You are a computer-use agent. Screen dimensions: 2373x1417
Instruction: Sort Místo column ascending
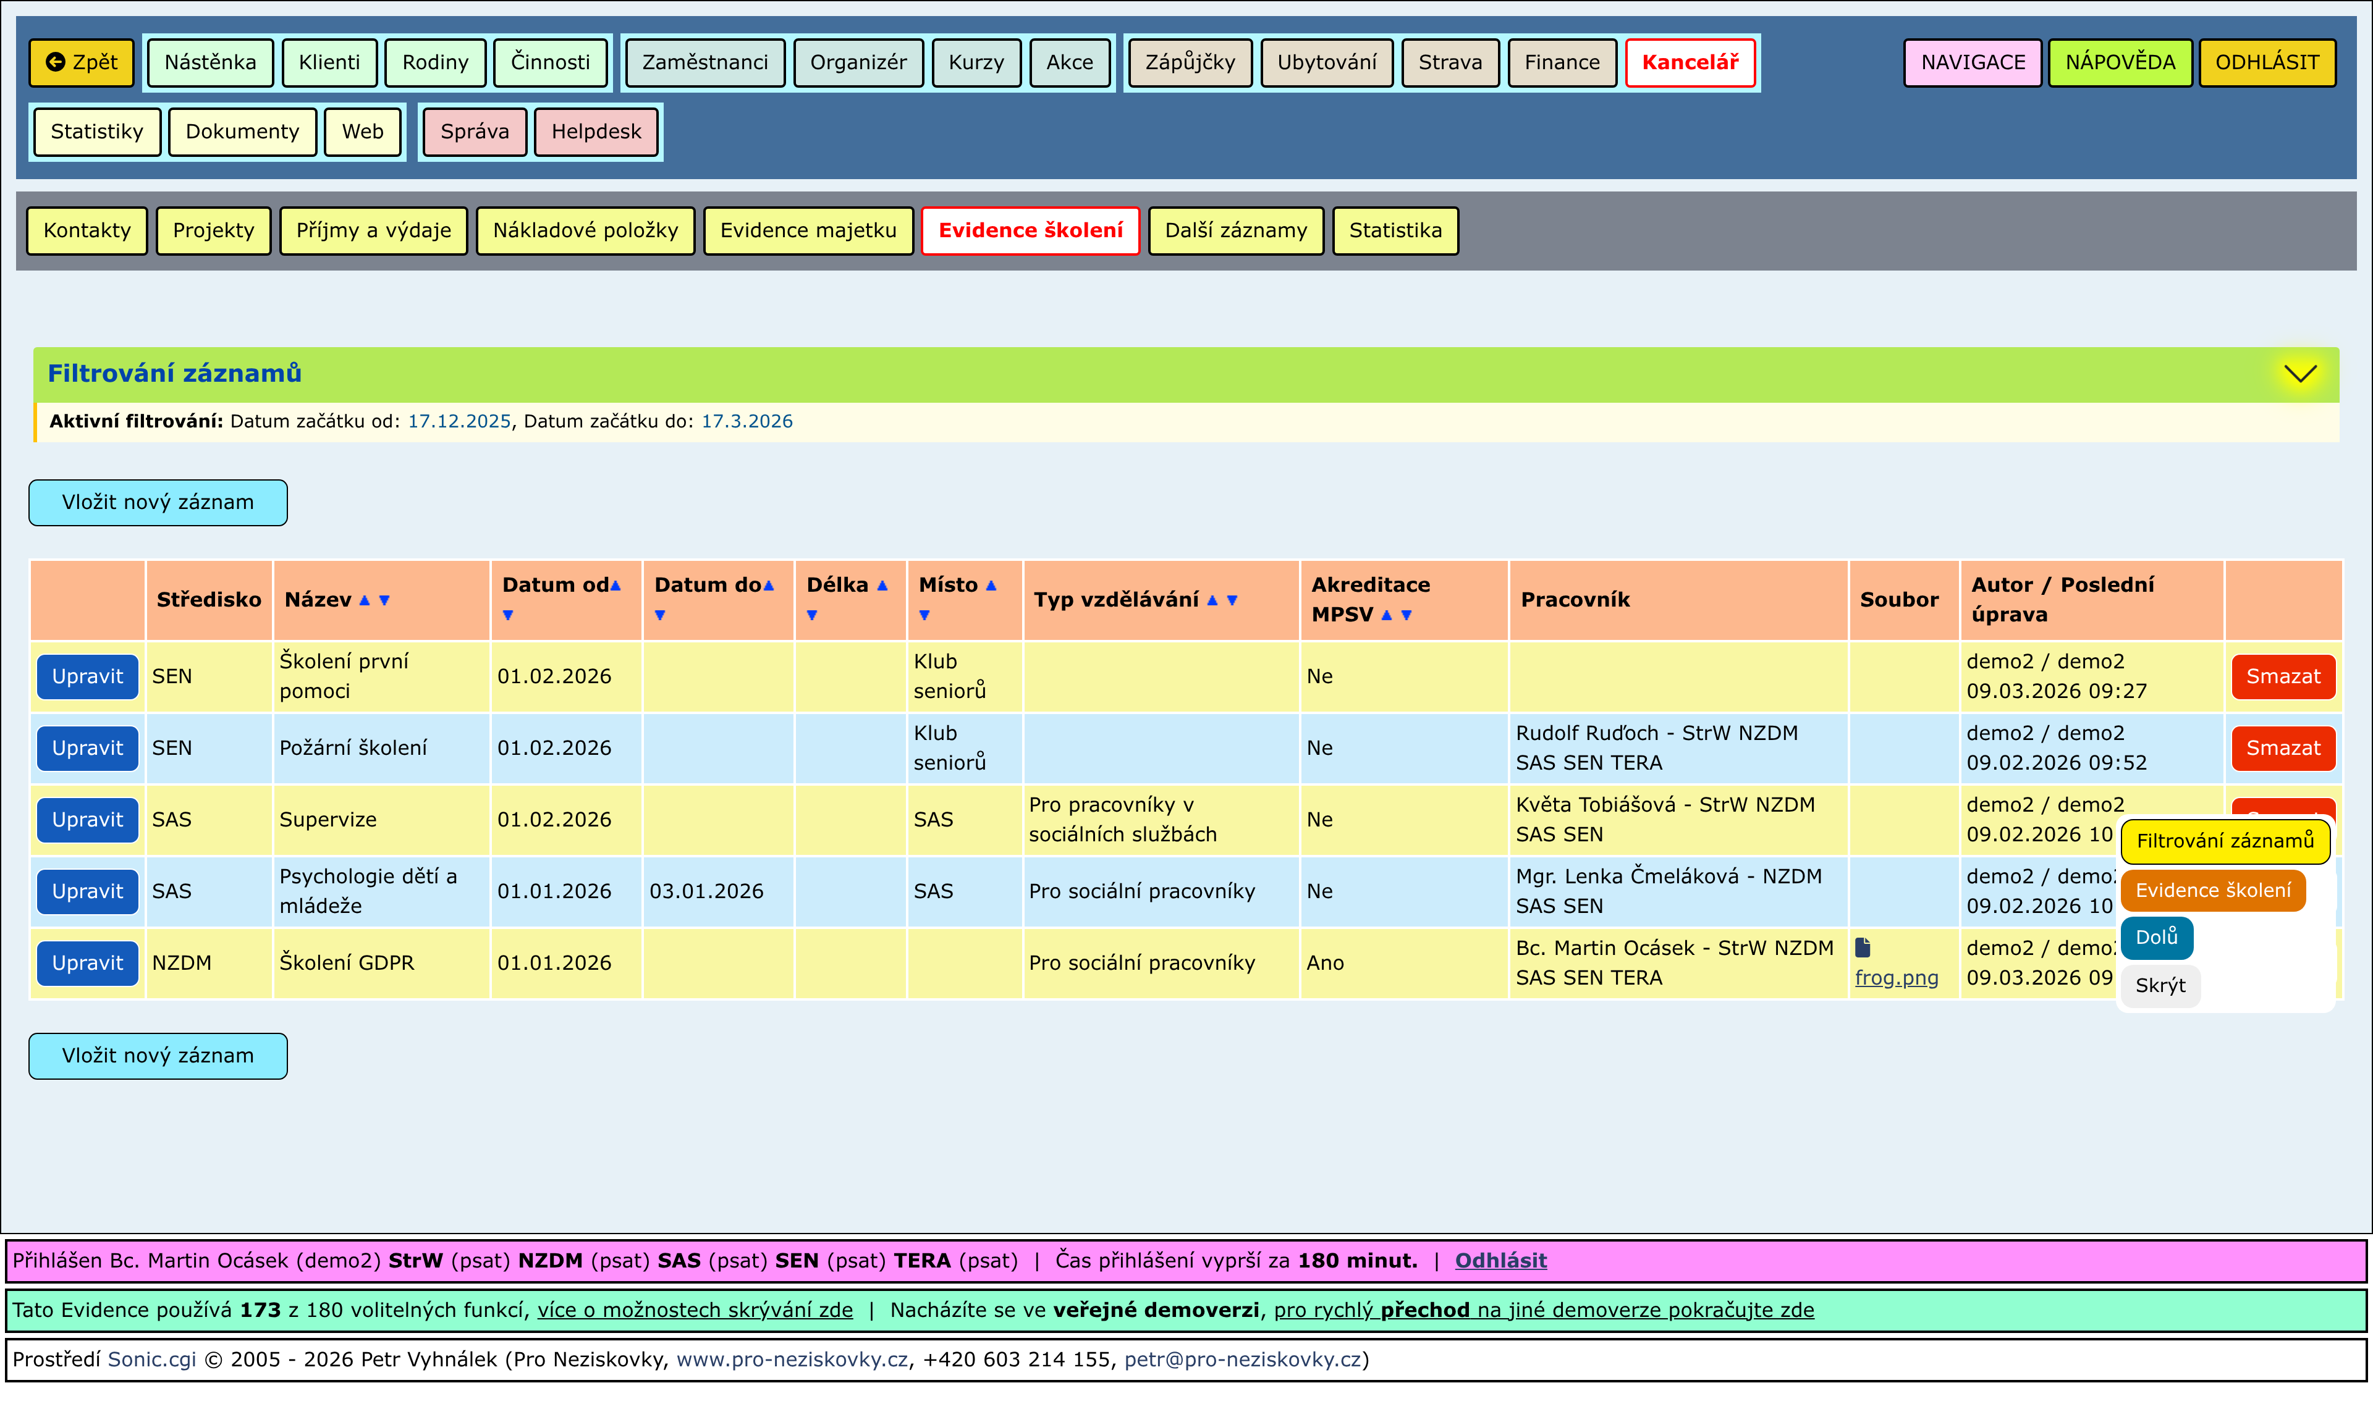992,586
